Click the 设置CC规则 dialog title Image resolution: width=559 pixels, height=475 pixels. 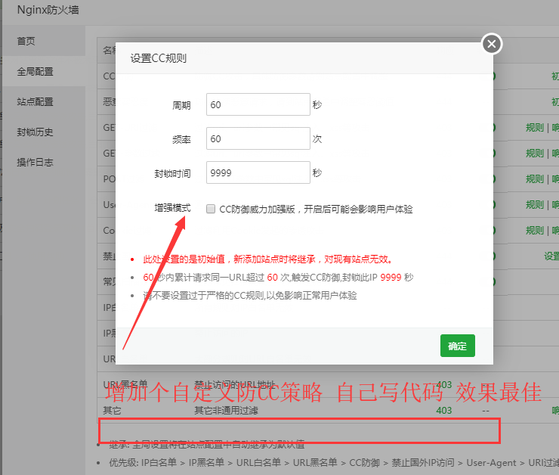click(159, 58)
